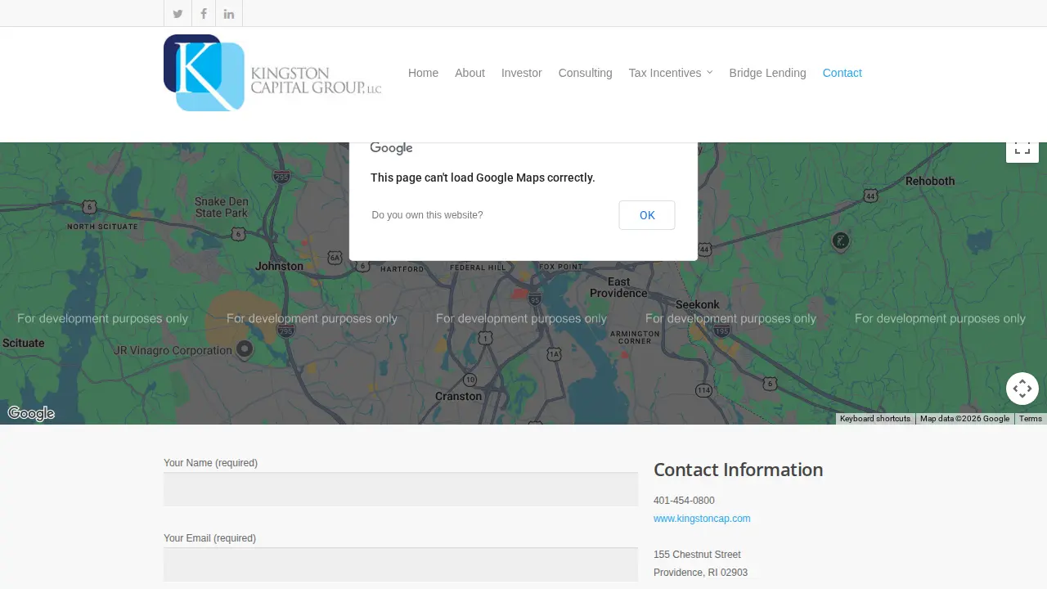Navigate to Bridge Lending page

[x=767, y=73]
